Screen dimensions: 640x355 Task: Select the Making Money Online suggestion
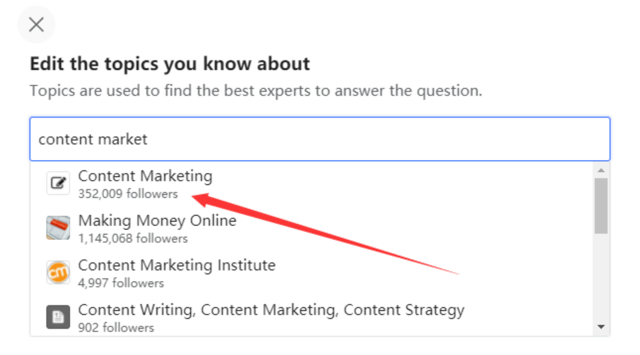tap(311, 229)
